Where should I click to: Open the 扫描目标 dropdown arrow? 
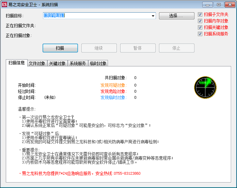pos(153,16)
